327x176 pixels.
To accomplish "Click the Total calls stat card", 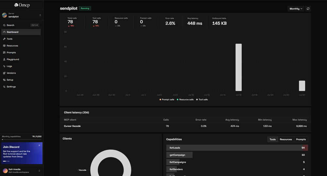I will 72,22.
